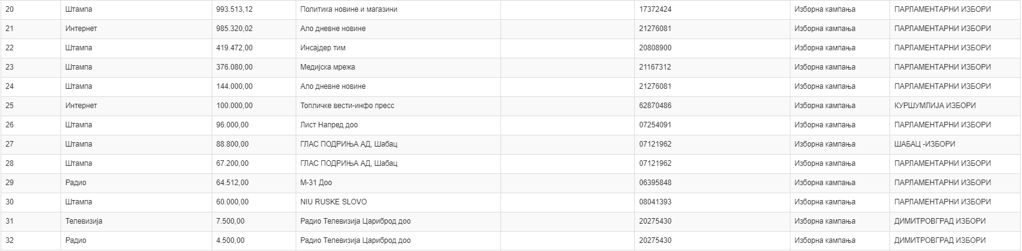Select the NIU RUSKE SLOVO cell
Viewport: 1022px width, 251px height.
tap(333, 202)
